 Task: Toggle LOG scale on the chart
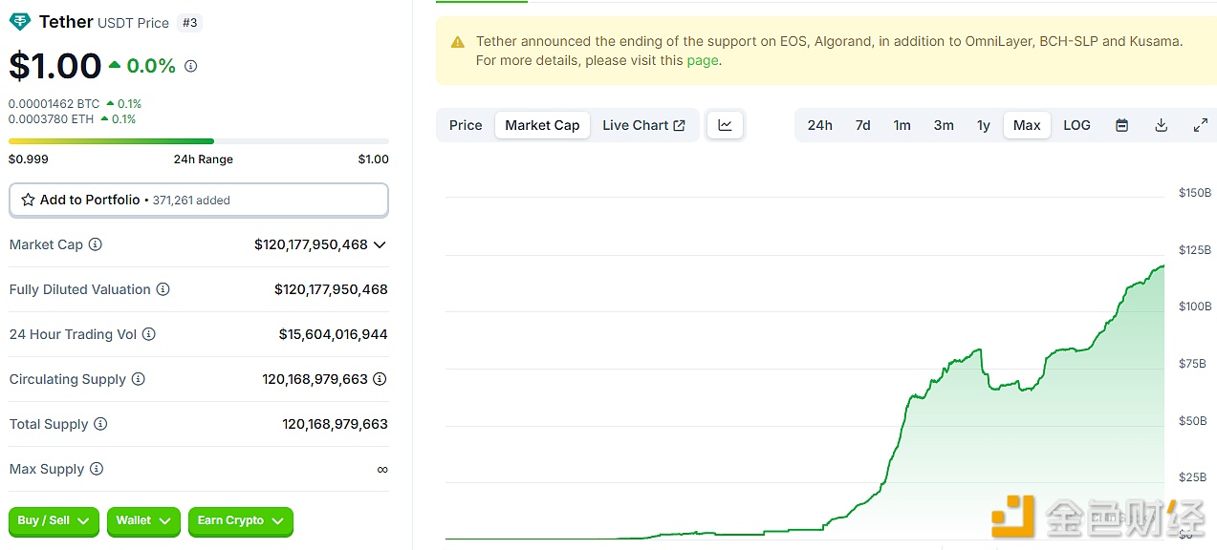pos(1076,125)
